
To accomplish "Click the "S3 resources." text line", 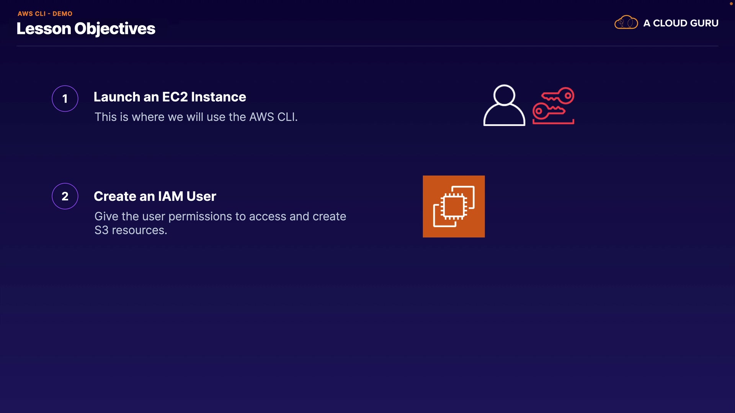I will pyautogui.click(x=131, y=230).
